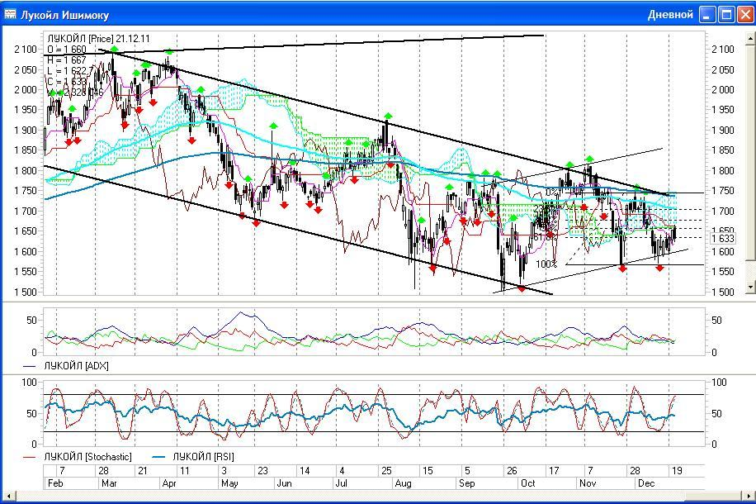The image size is (756, 504).
Task: Click the H = 1 667 high value
Action: (x=67, y=59)
